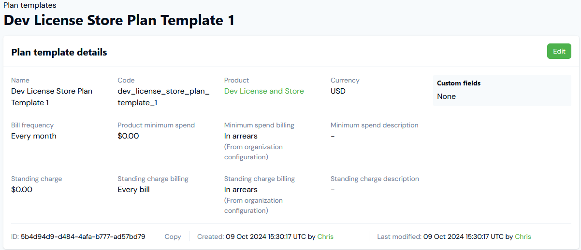Click the Product minimum spend amount

(128, 136)
